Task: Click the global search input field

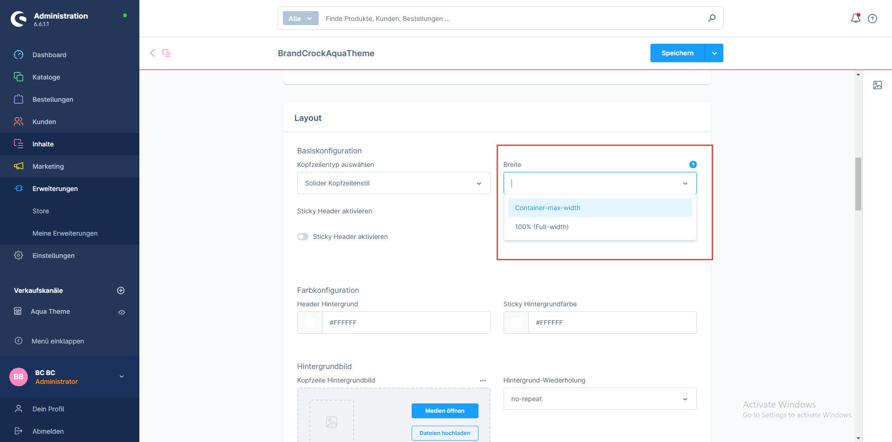Action: pos(511,19)
